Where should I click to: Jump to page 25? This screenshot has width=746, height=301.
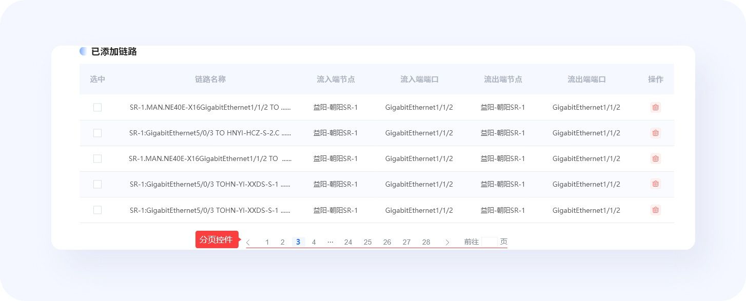click(x=368, y=242)
